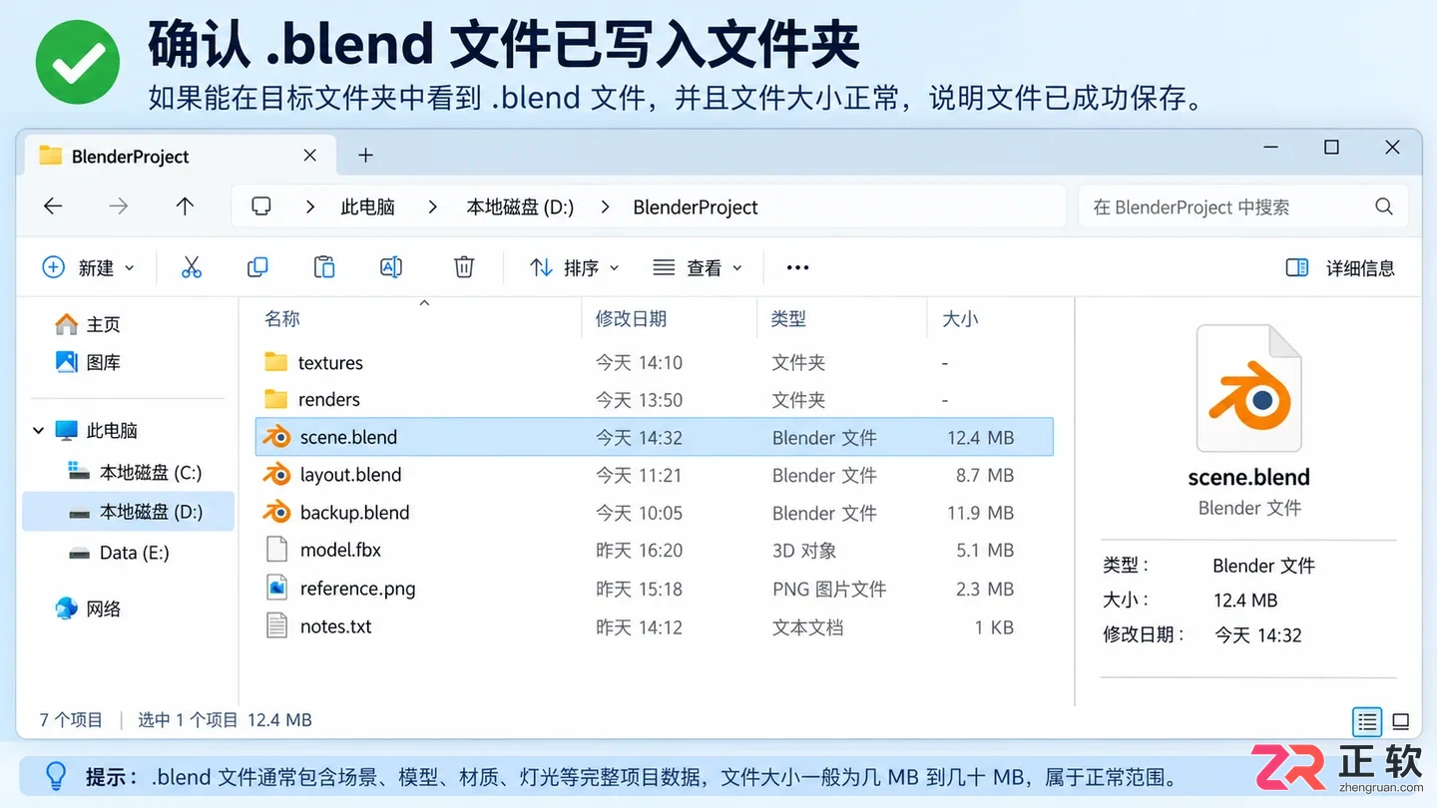Click the backup.blend Blender icon
Viewport: 1437px width, 808px height.
[x=276, y=513]
